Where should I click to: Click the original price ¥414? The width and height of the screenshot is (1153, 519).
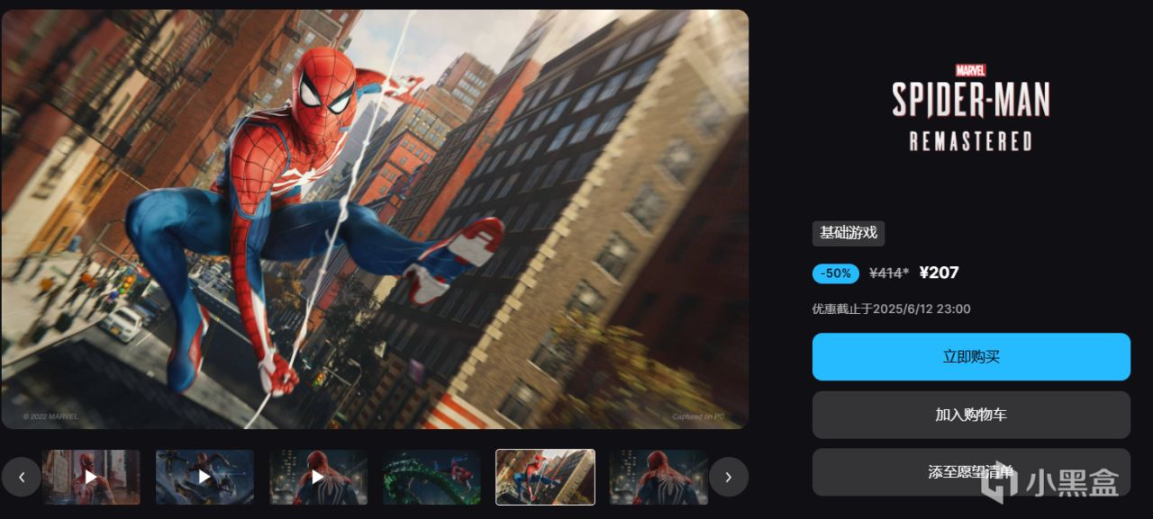889,273
